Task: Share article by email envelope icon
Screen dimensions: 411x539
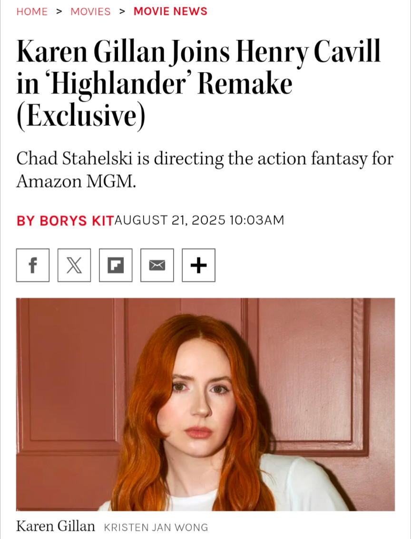Action: click(157, 265)
